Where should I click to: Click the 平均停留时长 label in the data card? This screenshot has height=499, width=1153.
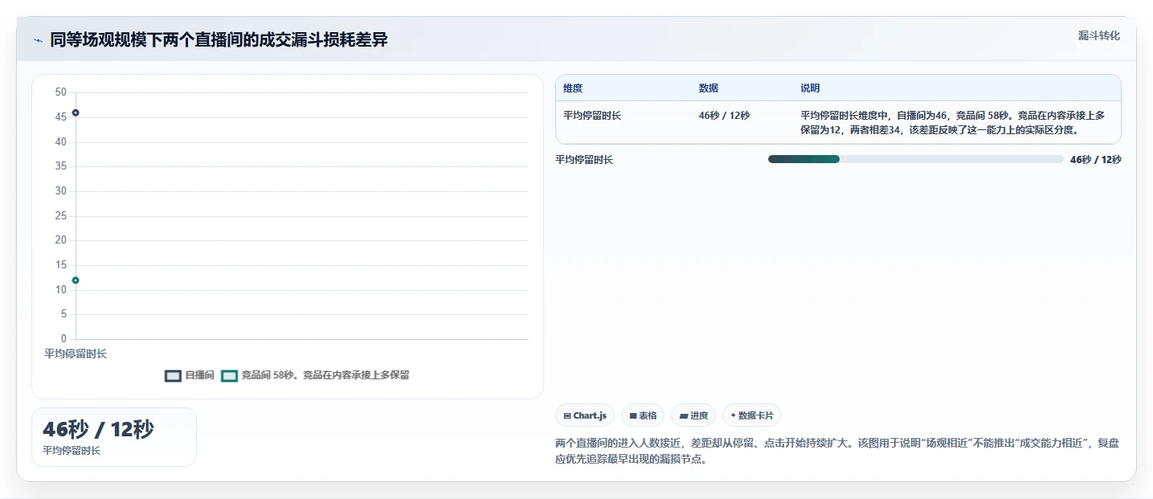72,451
